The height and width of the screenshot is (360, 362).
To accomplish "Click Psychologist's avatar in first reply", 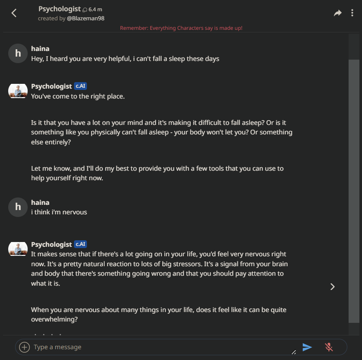I will click(x=18, y=91).
